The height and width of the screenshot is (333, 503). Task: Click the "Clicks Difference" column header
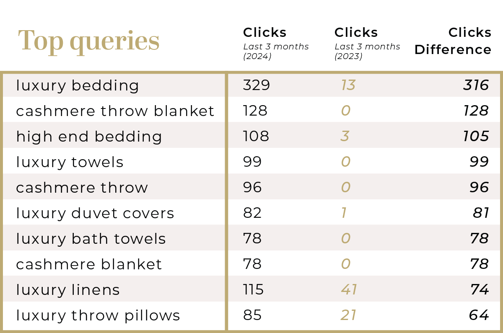[x=453, y=41]
